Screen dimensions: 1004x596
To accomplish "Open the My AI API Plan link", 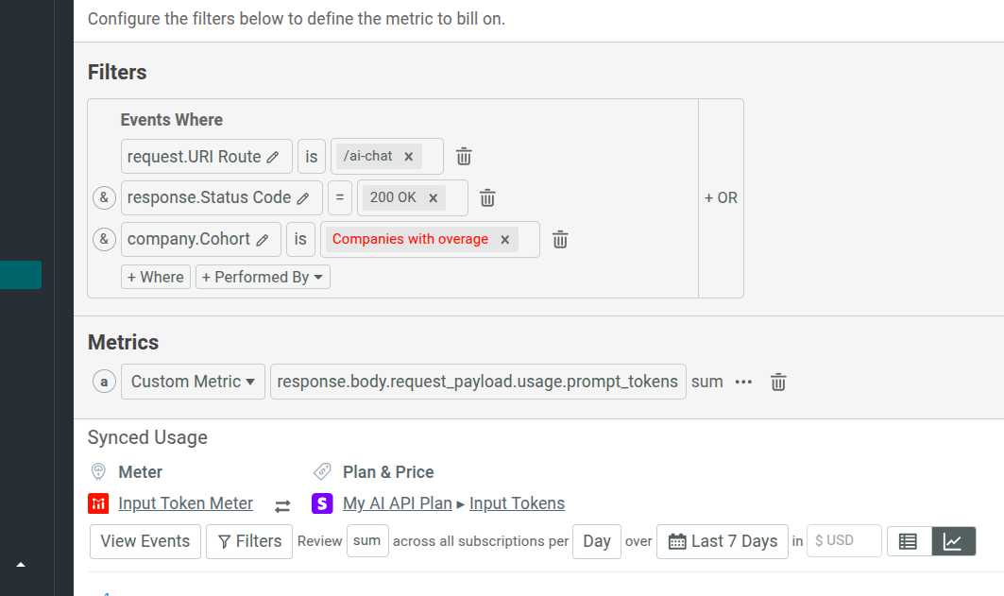I will coord(397,503).
